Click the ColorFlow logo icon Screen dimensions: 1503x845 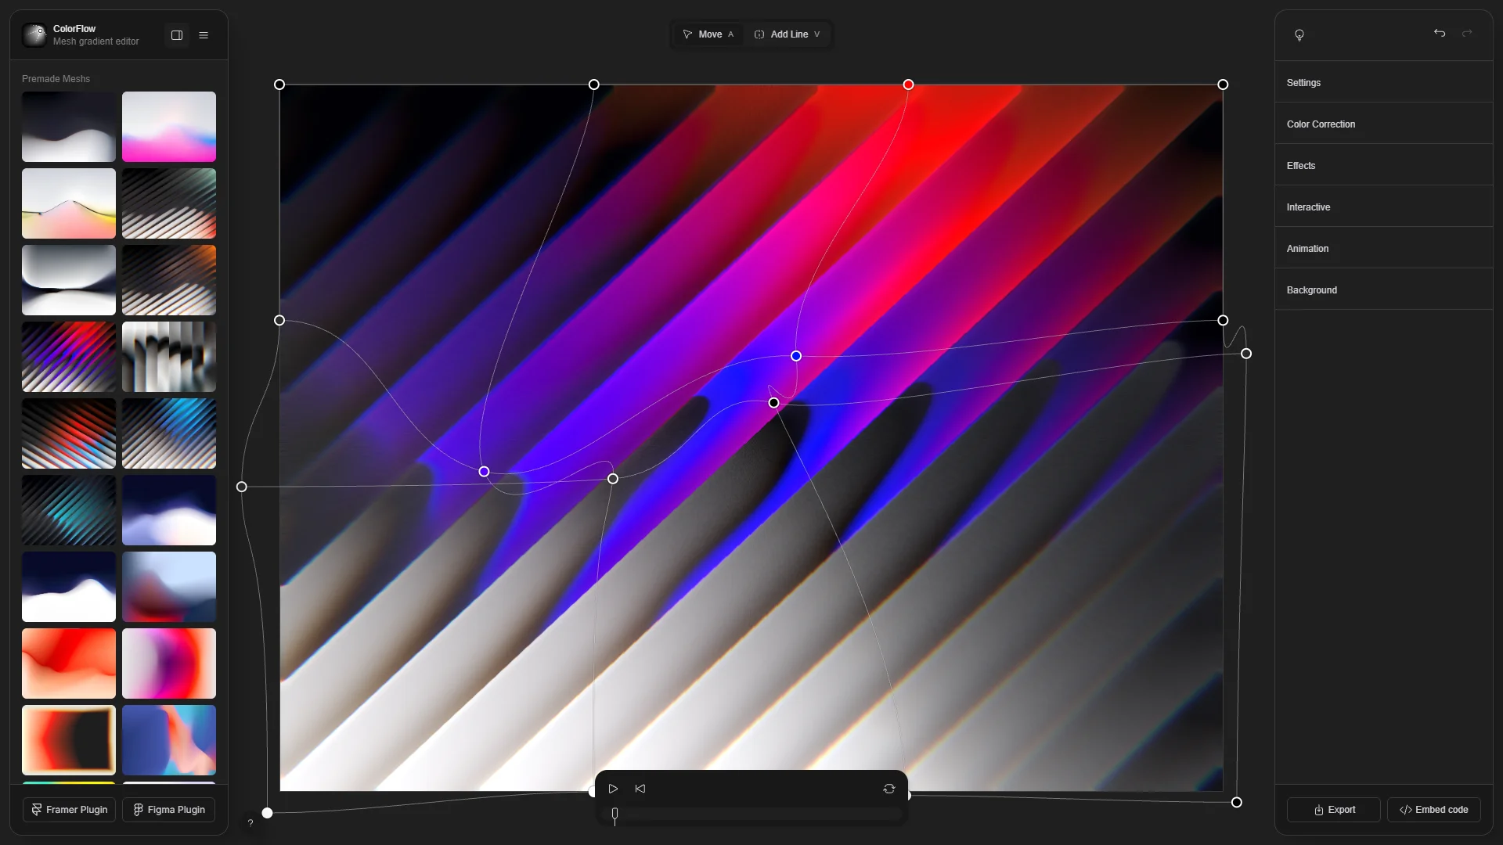[34, 35]
